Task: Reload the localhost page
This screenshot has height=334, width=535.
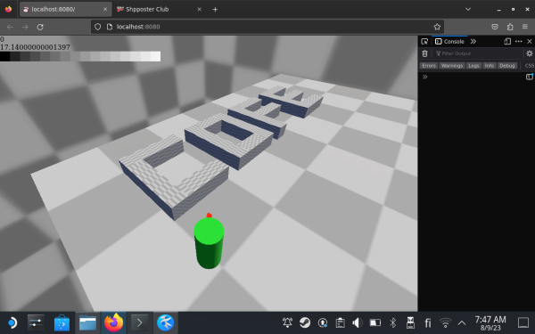Action: point(40,27)
